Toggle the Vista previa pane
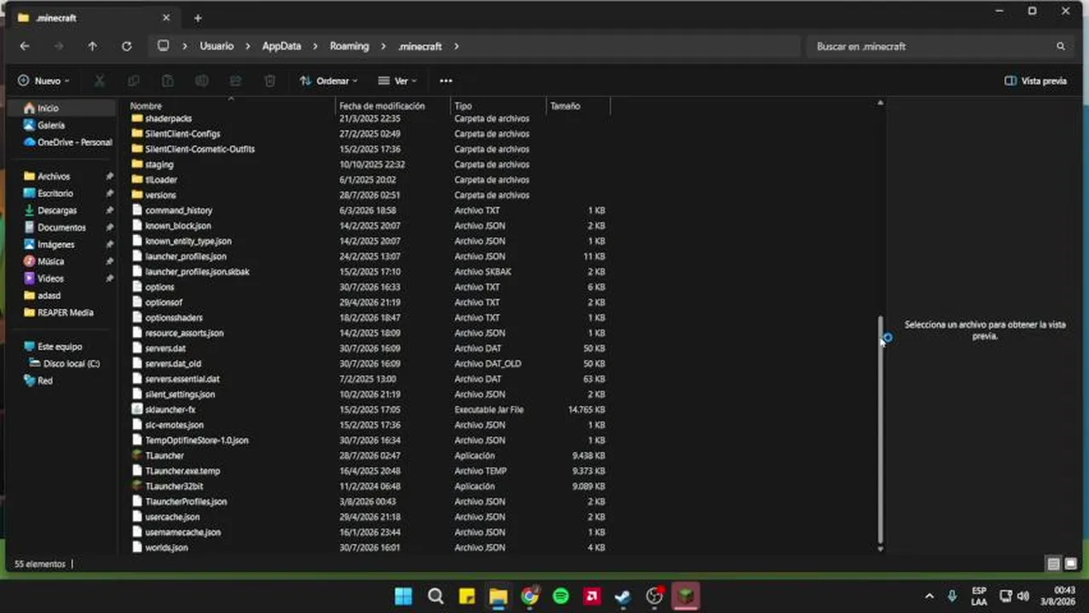 [1035, 81]
